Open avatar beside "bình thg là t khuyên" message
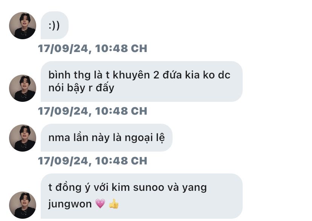Viewport: 312px width, 221px height. click(23, 88)
